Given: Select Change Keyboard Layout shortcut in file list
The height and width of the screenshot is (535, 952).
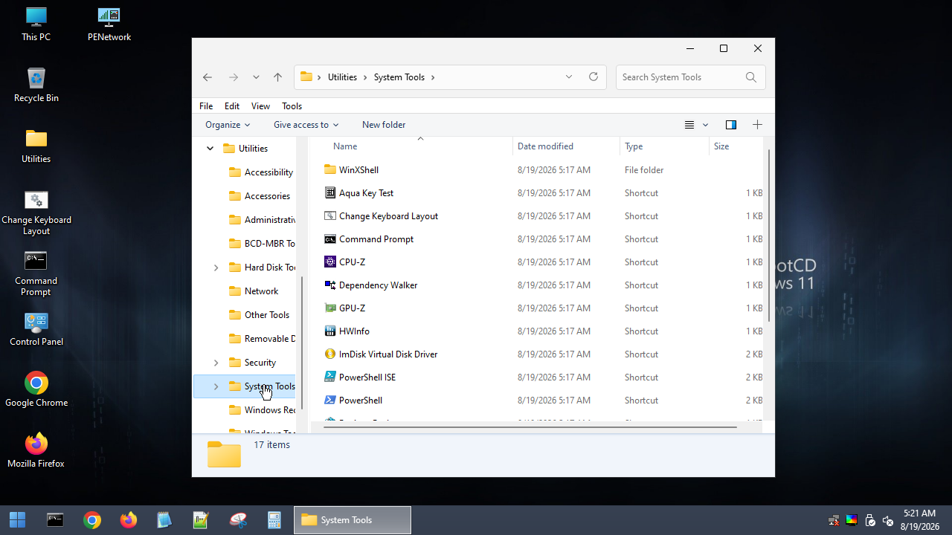Looking at the screenshot, I should (x=388, y=216).
